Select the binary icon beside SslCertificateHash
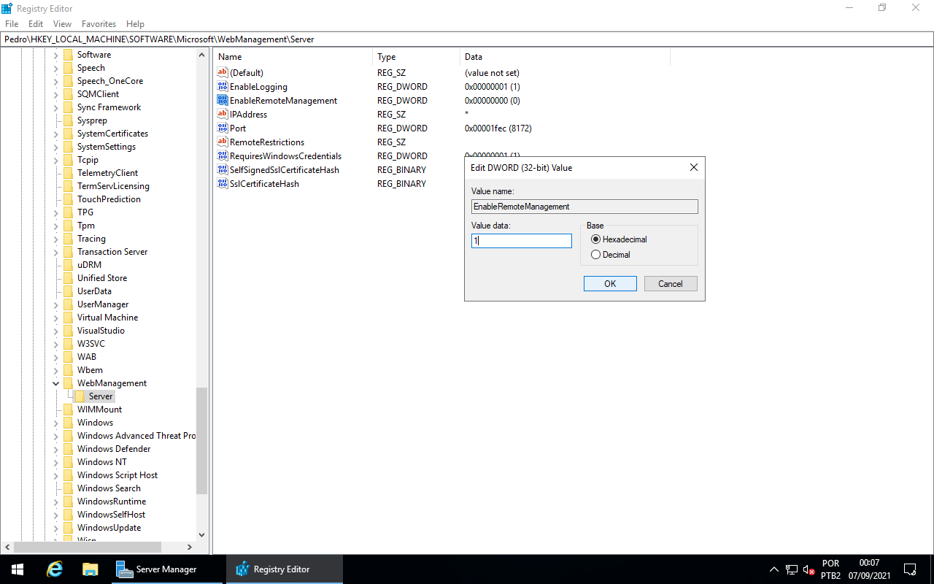The height and width of the screenshot is (584, 934). click(x=223, y=183)
